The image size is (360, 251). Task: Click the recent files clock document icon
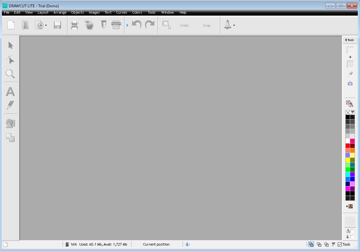click(39, 25)
